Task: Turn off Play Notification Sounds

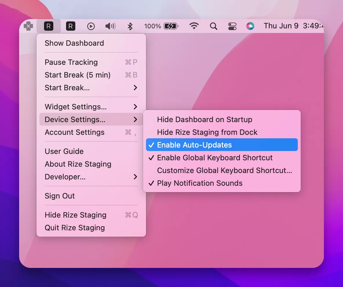Action: pyautogui.click(x=222, y=183)
